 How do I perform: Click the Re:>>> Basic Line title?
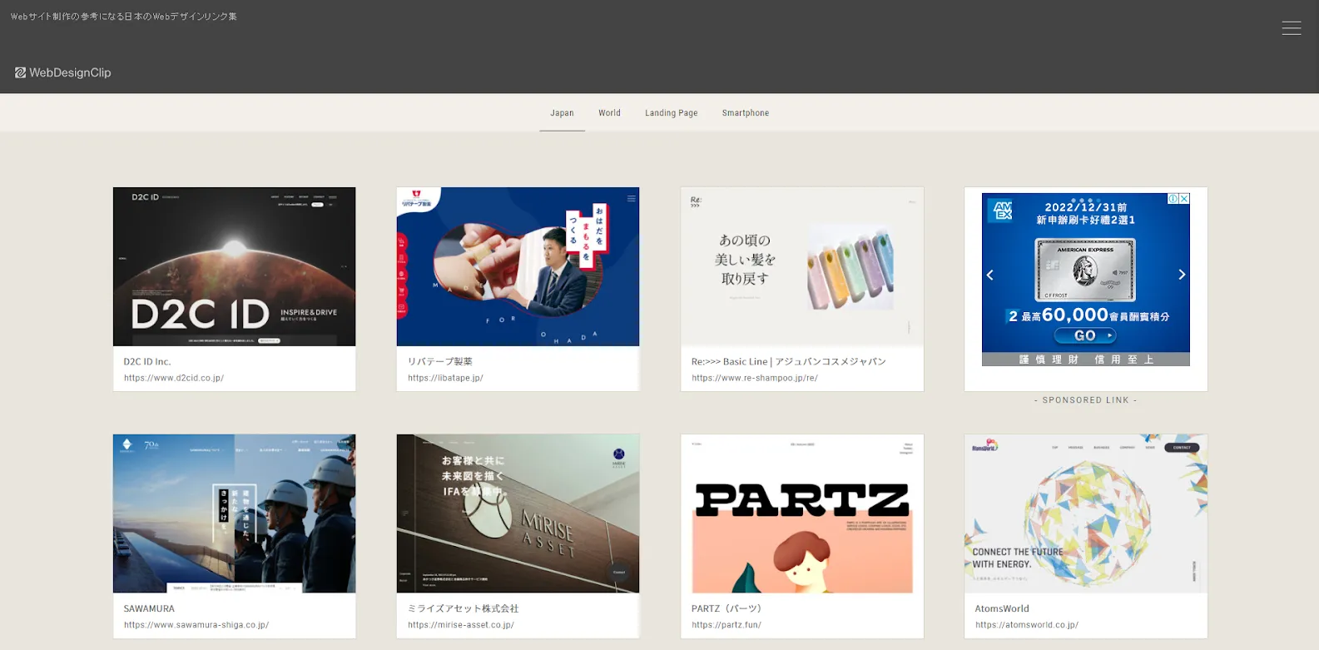coord(789,362)
